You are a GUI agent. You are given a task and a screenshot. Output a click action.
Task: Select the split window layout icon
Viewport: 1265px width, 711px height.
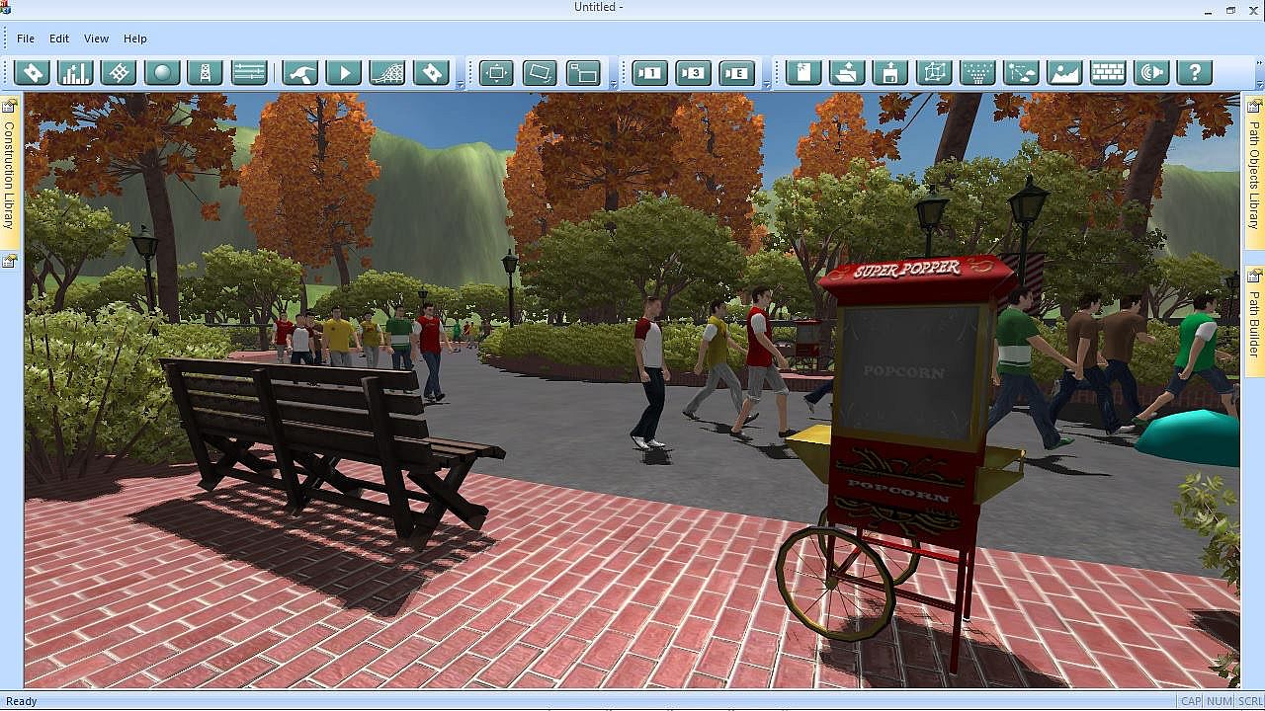click(583, 72)
